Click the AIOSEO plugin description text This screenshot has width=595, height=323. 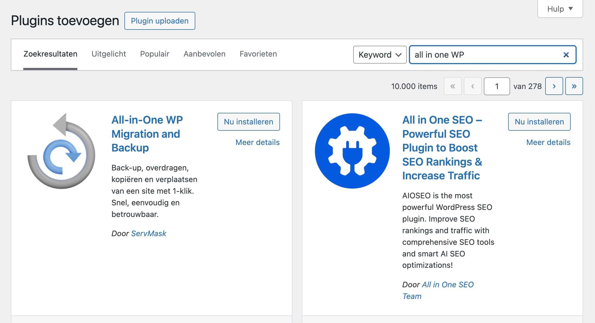(x=448, y=230)
